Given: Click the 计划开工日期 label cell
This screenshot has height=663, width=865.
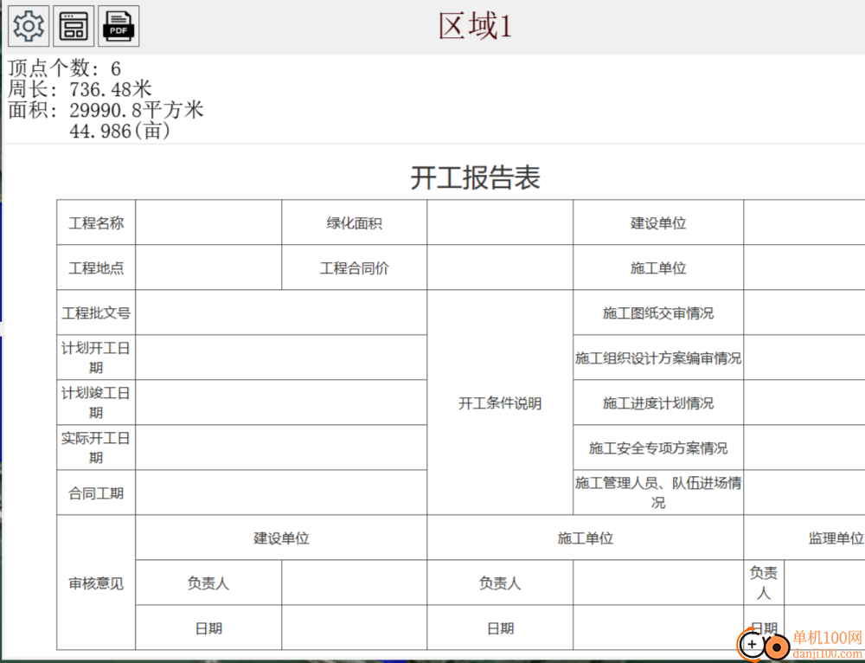Looking at the screenshot, I should tap(96, 357).
